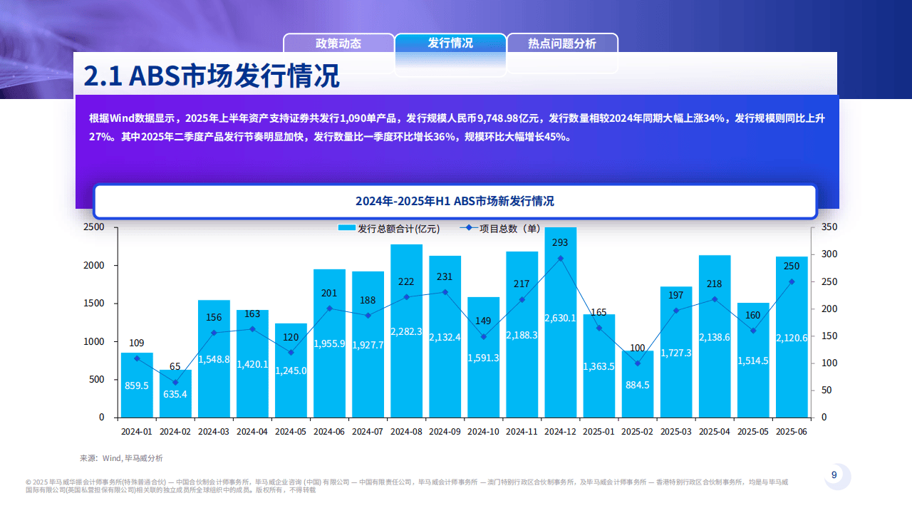Image resolution: width=912 pixels, height=513 pixels.
Task: Select the 发行情况 tab
Action: tap(450, 43)
